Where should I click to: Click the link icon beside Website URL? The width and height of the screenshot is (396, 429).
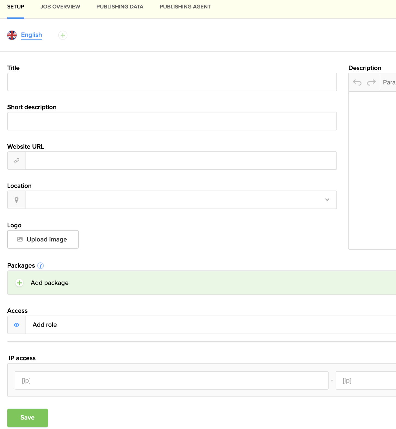click(17, 161)
